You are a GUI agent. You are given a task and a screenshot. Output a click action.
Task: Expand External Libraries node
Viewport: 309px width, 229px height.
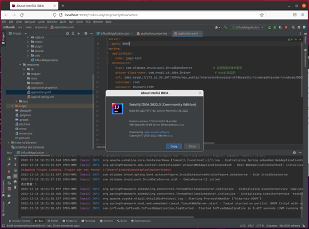[x=8, y=142]
